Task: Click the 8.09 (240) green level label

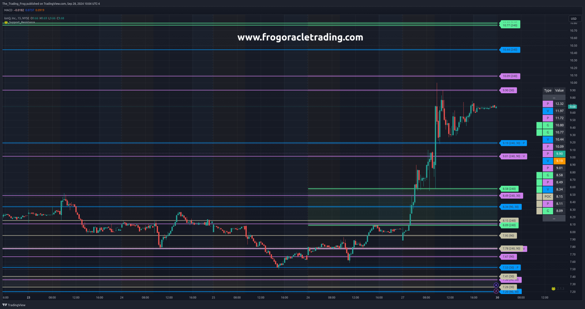Action: [x=509, y=225]
